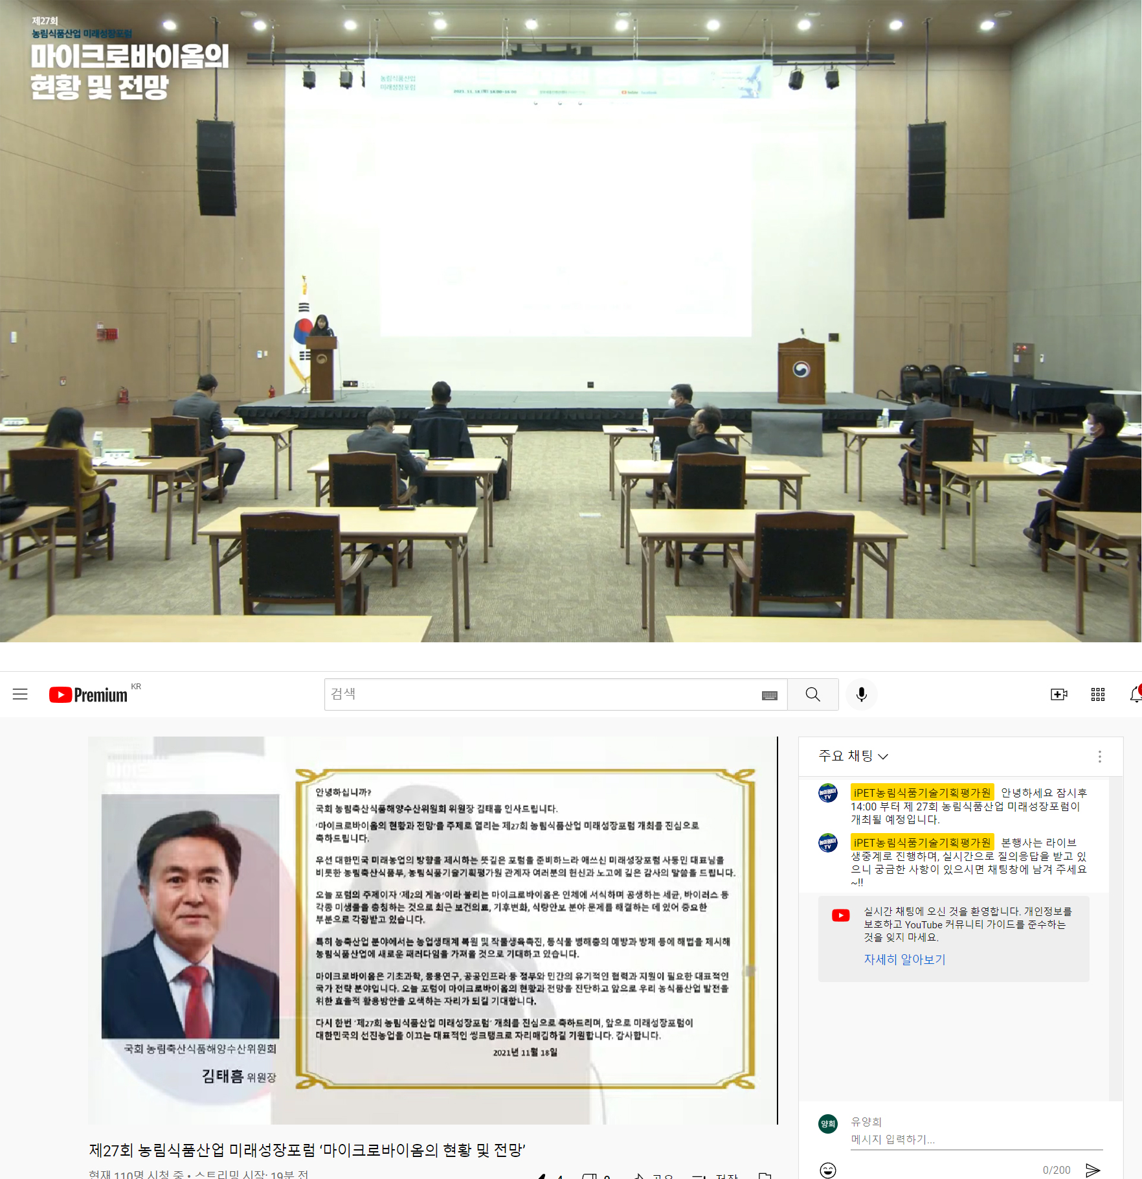Click the 자세히 알아보기 link
Viewport: 1142px width, 1179px height.
tap(904, 959)
